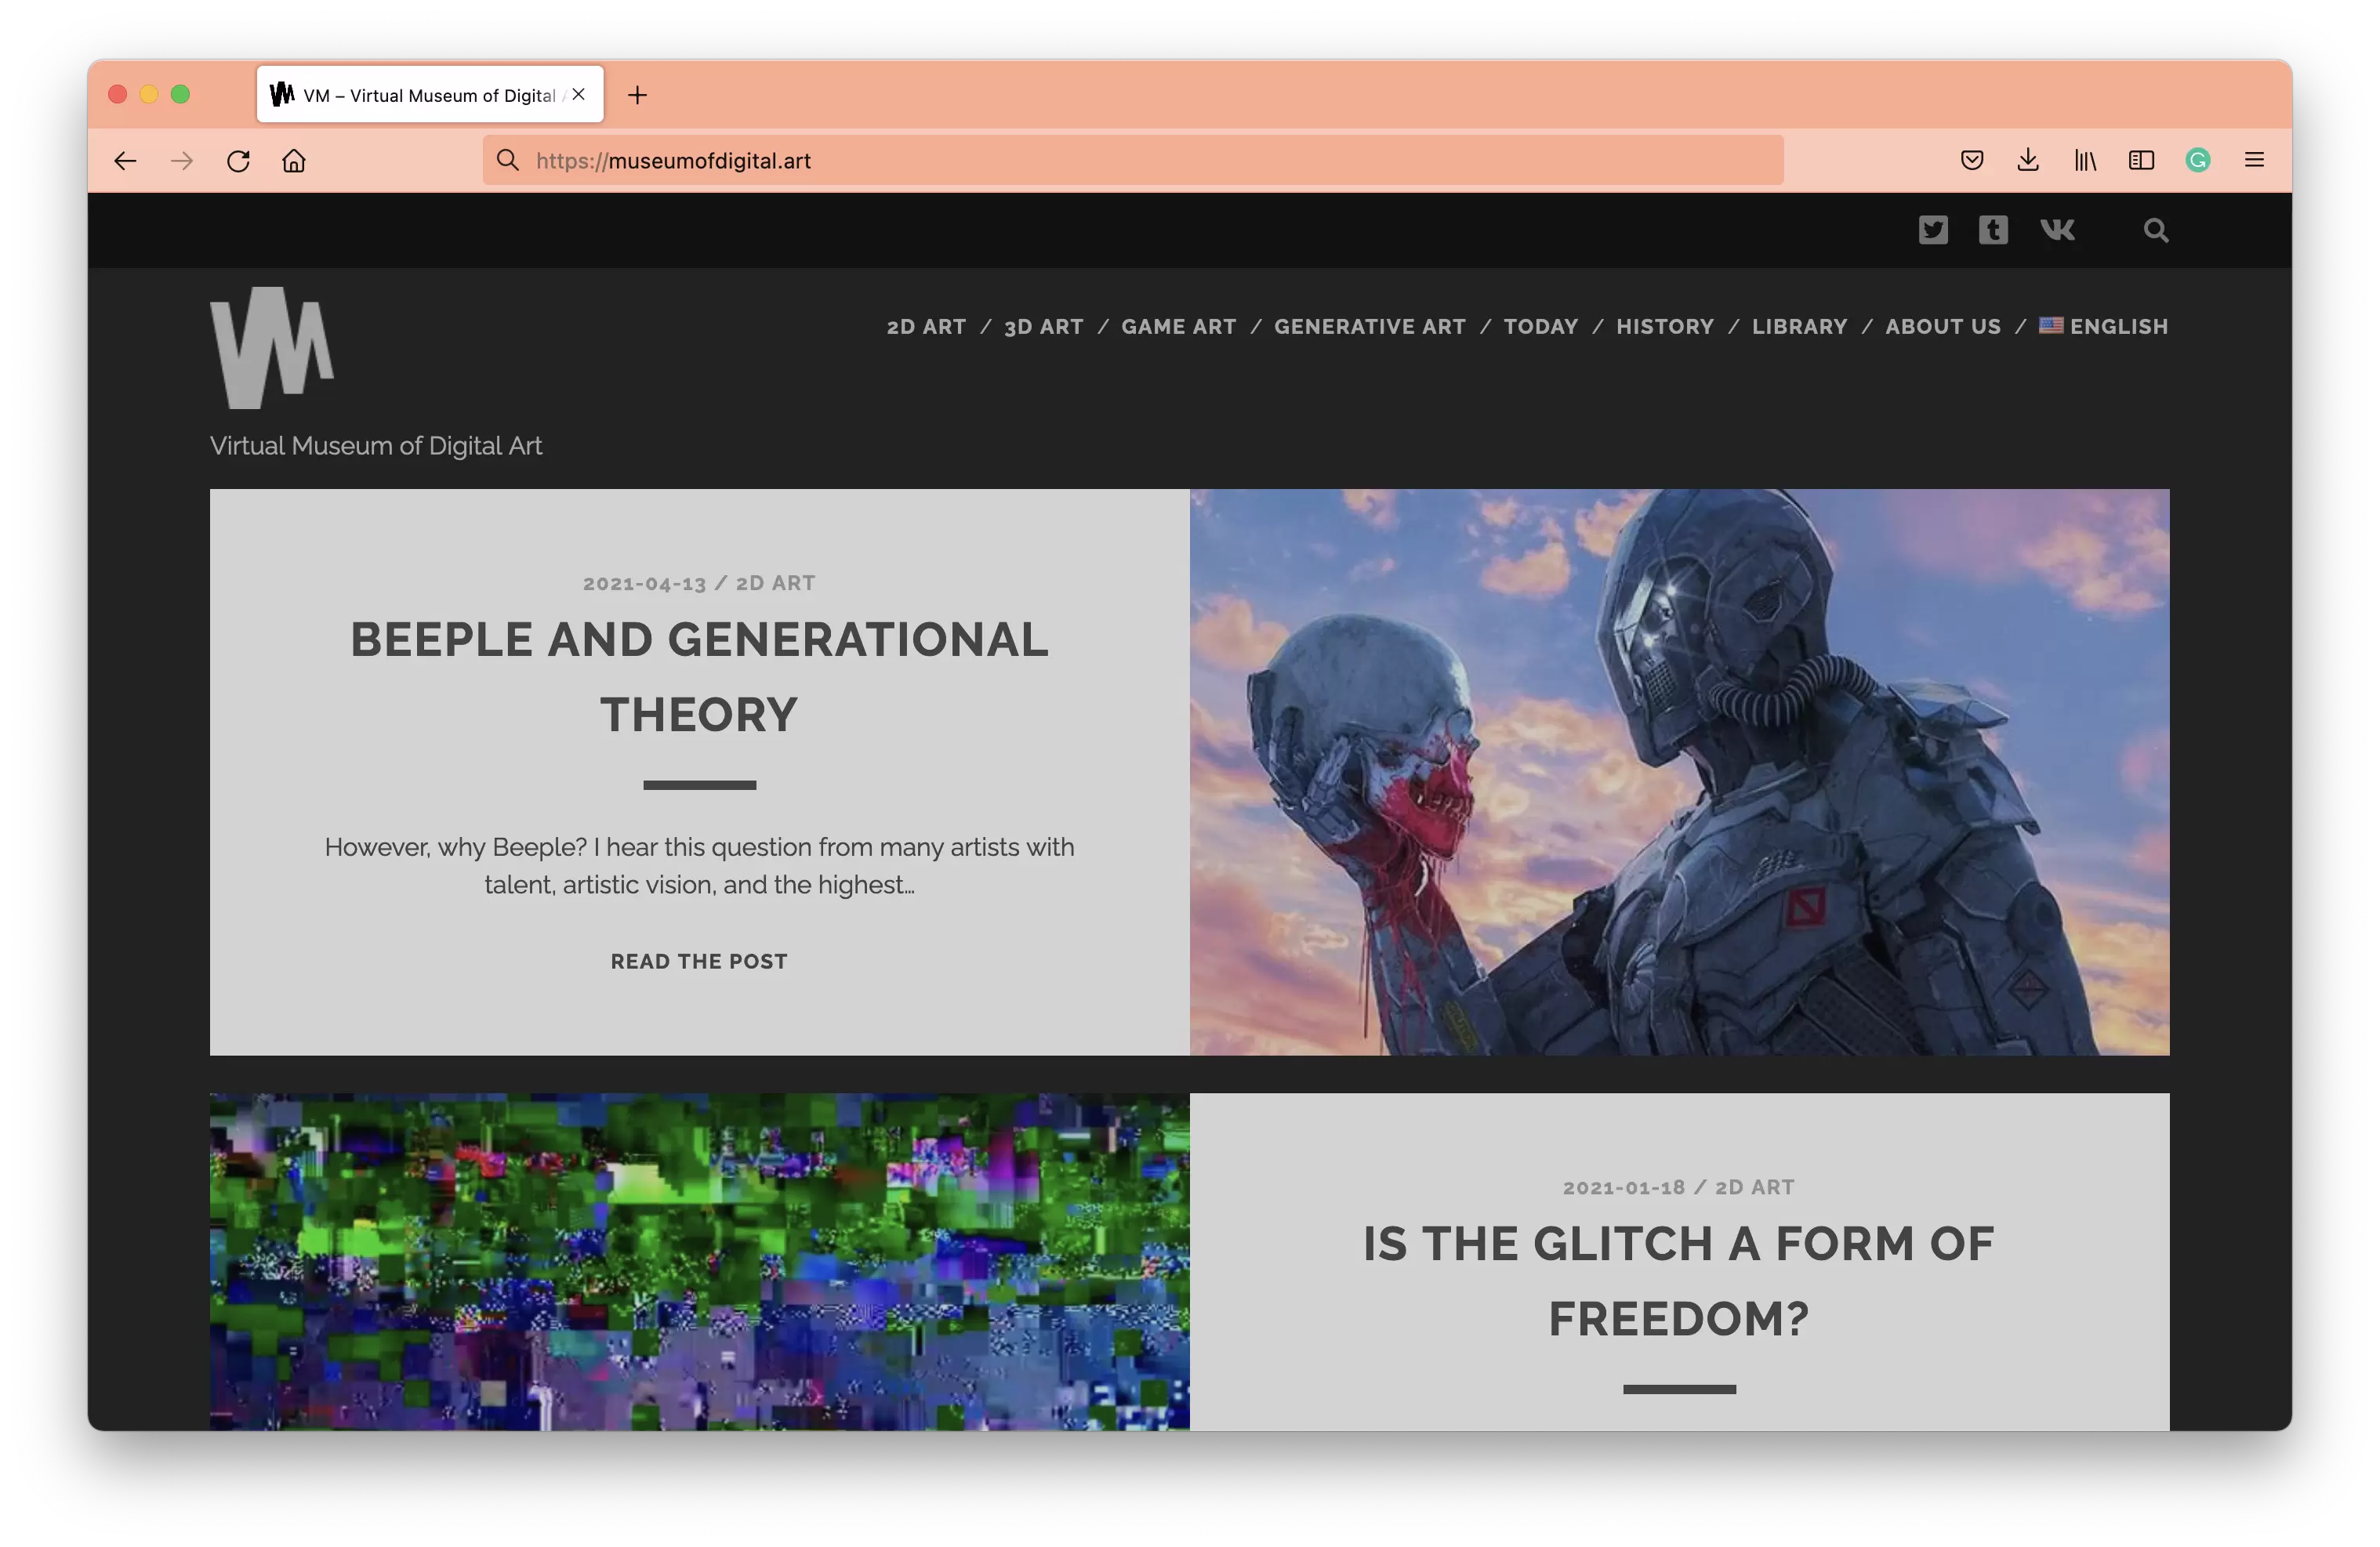2380x1547 pixels.
Task: Switch language via the ENGLISH flag item
Action: (x=2103, y=327)
